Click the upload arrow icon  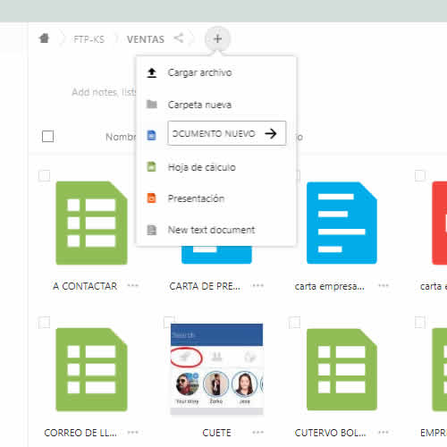click(152, 72)
